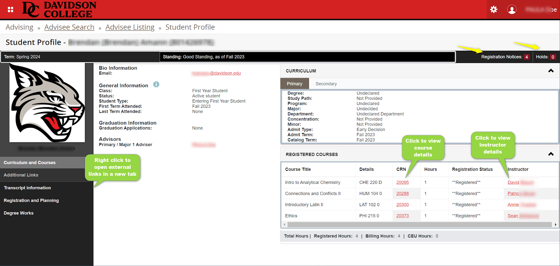560x266 pixels.
Task: Open CRN 20095 course details
Action: (x=402, y=182)
